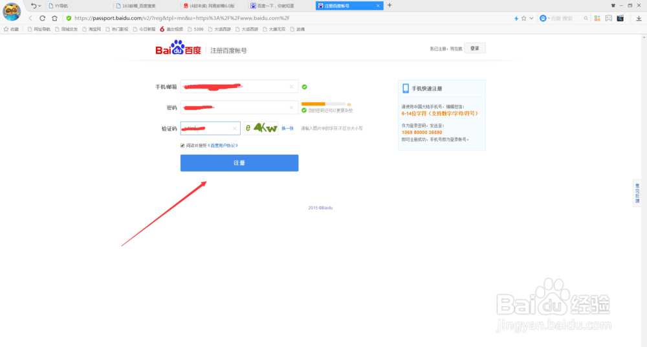Image resolution: width=647 pixels, height=347 pixels.
Task: Open the 意见反馈 feedback side tab
Action: [637, 194]
